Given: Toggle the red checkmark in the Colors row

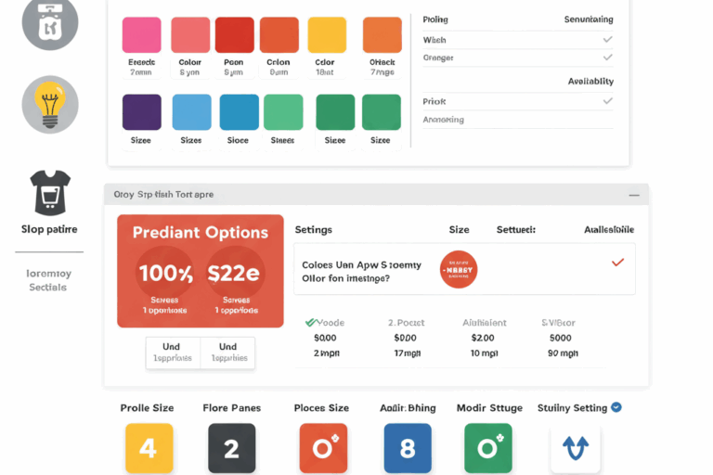Looking at the screenshot, I should tap(617, 263).
